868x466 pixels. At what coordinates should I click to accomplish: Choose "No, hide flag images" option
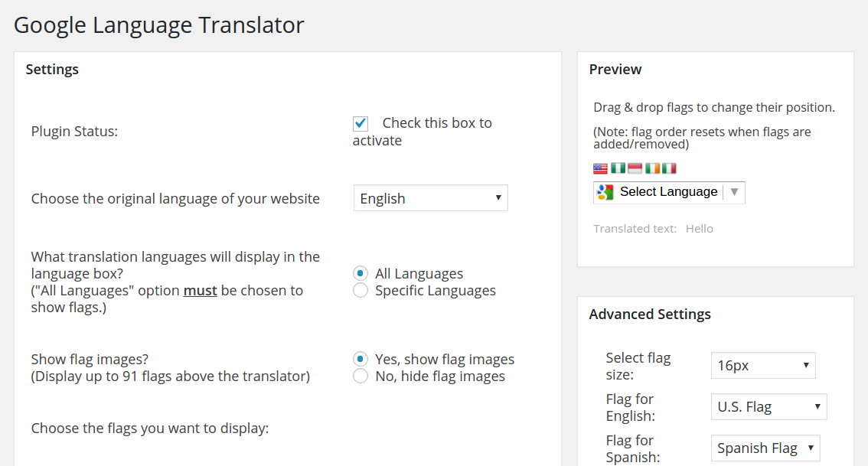[361, 376]
